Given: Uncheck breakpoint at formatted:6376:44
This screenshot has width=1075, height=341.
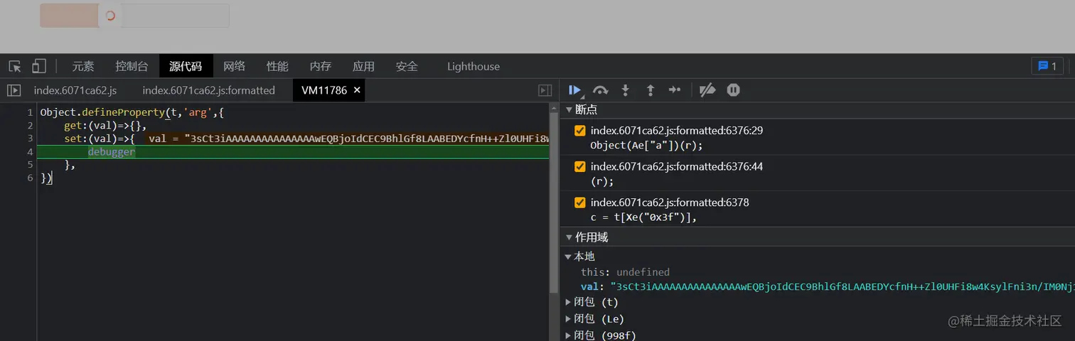Looking at the screenshot, I should pos(579,166).
